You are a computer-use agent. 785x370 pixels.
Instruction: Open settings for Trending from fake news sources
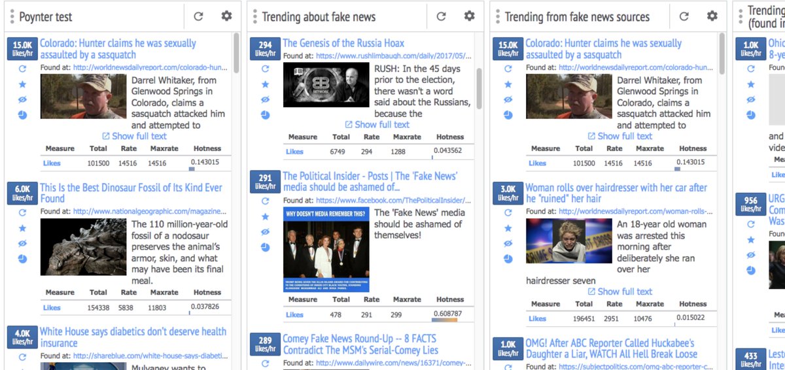pos(712,16)
